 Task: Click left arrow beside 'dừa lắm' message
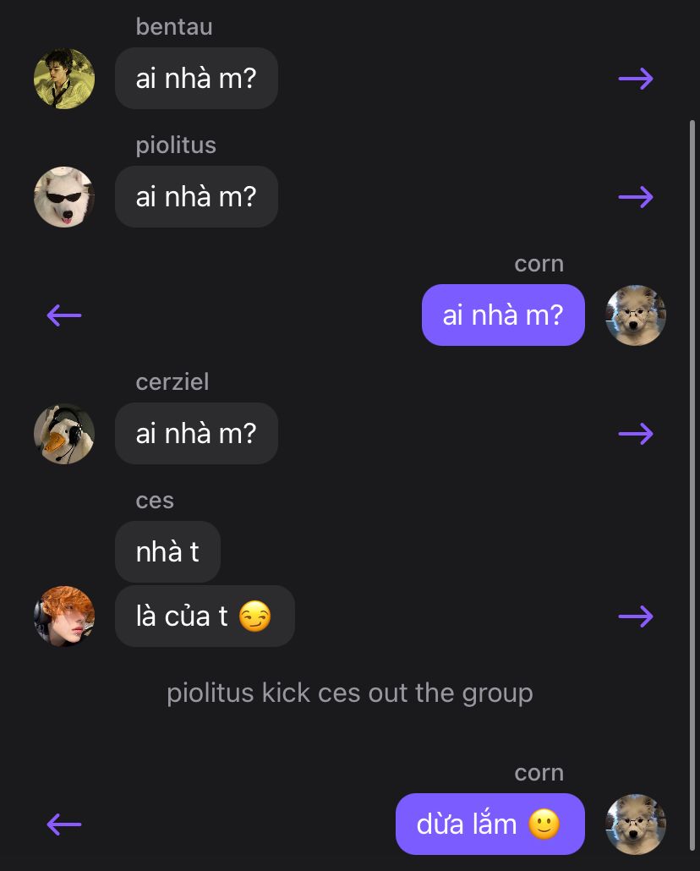click(64, 824)
